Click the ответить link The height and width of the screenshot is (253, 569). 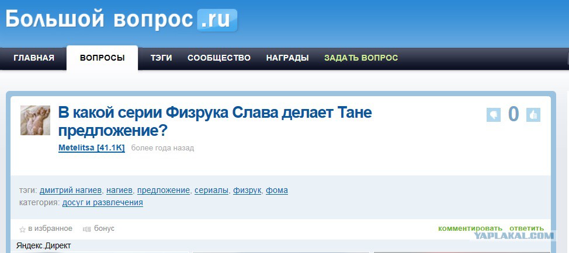pos(526,229)
